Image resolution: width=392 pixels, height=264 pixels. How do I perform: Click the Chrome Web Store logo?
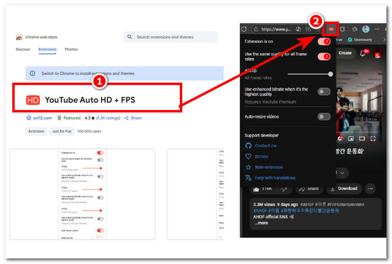click(19, 37)
